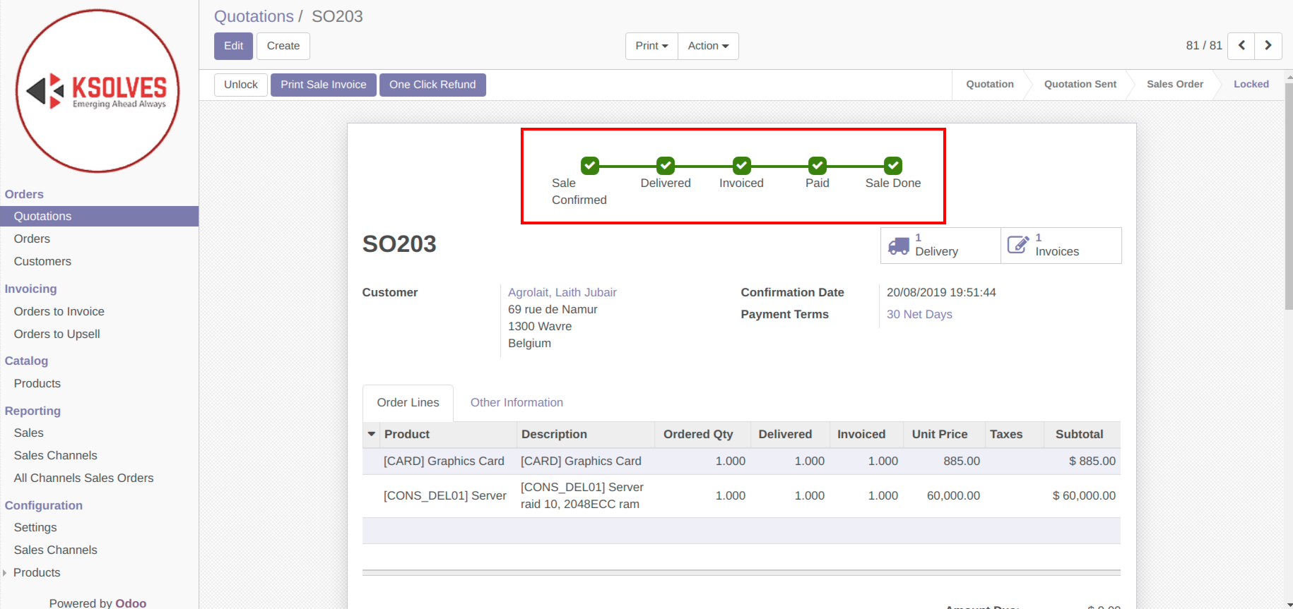Screen dimensions: 1293x609
Task: Go to the next record arrow
Action: point(1268,46)
